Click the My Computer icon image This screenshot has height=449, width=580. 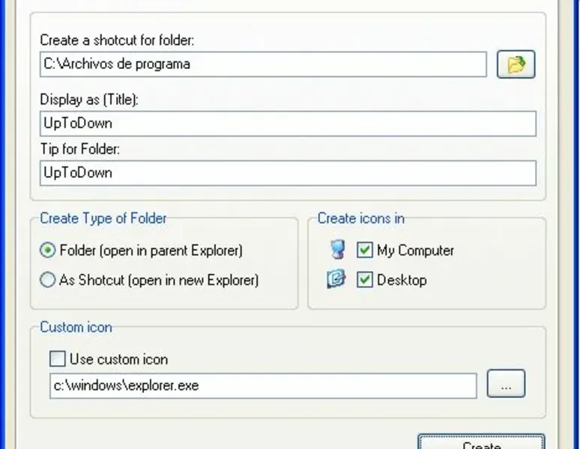tap(337, 250)
